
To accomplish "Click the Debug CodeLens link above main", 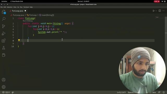I will tap(30, 21).
